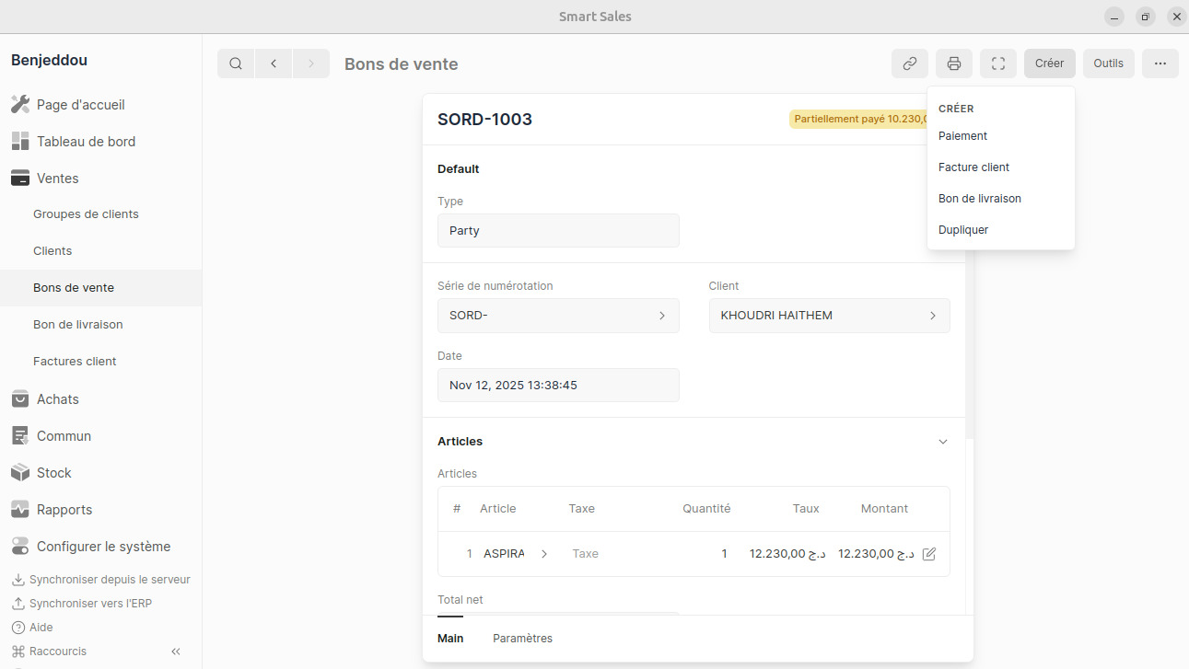Edit the ASPIRA row with pencil icon
1189x669 pixels.
[x=928, y=554]
